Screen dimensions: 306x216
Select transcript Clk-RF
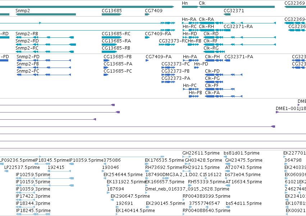pos(210,41)
